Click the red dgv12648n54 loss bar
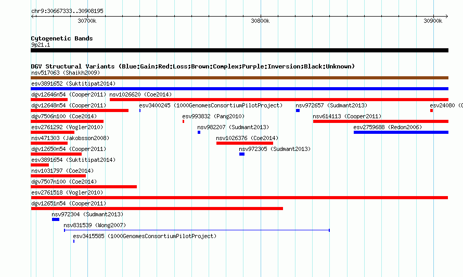This screenshot has height=277, width=463. tap(80, 110)
